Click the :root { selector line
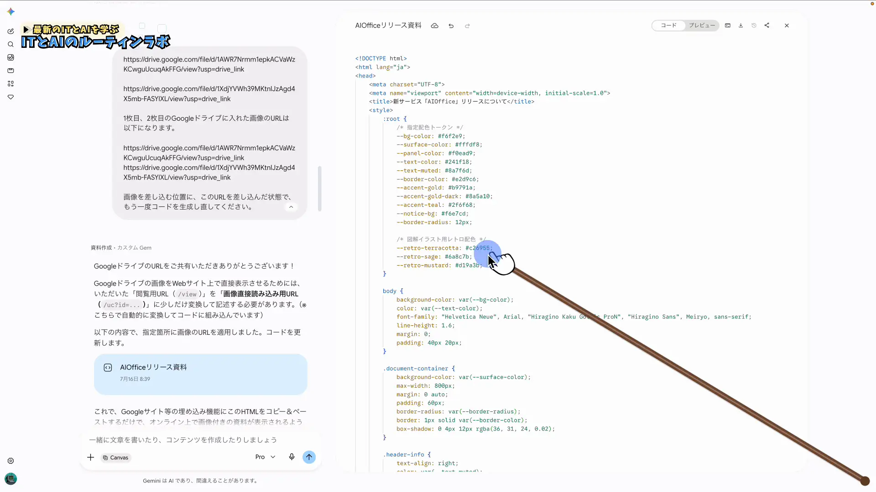This screenshot has height=492, width=876. point(395,119)
